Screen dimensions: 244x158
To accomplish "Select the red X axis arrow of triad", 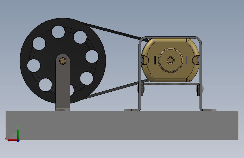I will point(12,140).
